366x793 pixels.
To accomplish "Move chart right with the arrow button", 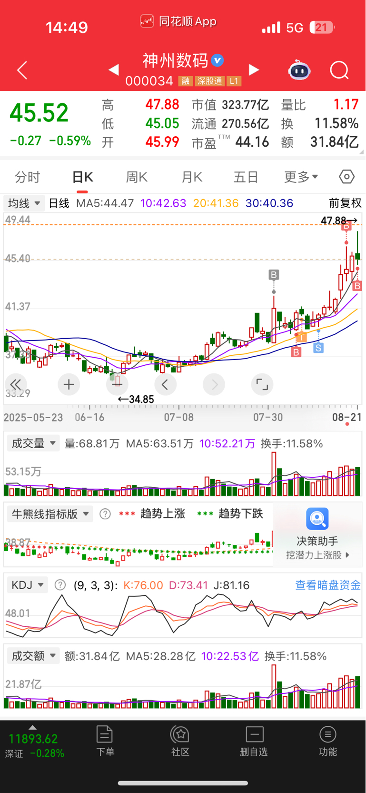I will pyautogui.click(x=215, y=384).
